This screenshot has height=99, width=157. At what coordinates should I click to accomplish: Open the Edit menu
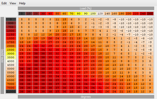tap(4, 3)
